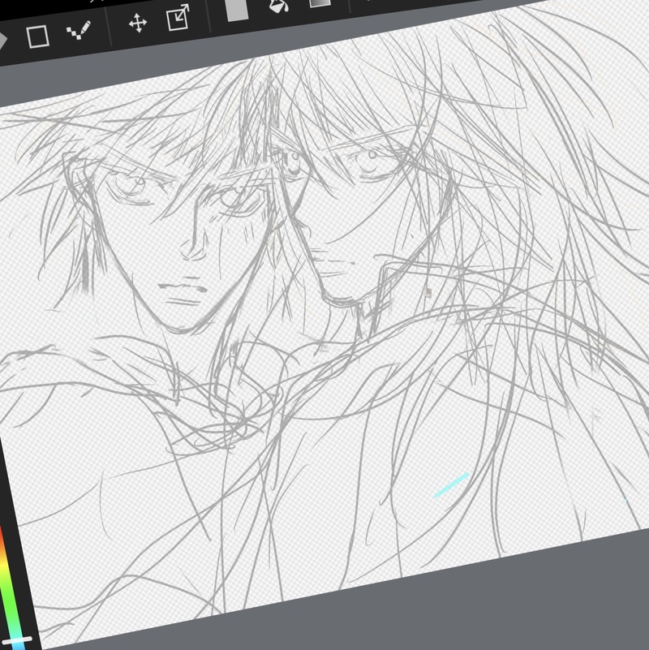Screen dimensions: 649x650
Task: Pick the paint bucket tool
Action: click(278, 6)
